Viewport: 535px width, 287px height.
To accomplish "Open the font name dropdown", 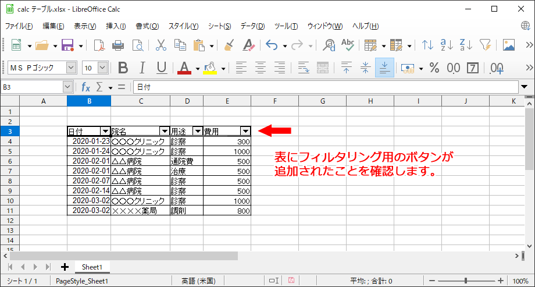I will pyautogui.click(x=71, y=68).
